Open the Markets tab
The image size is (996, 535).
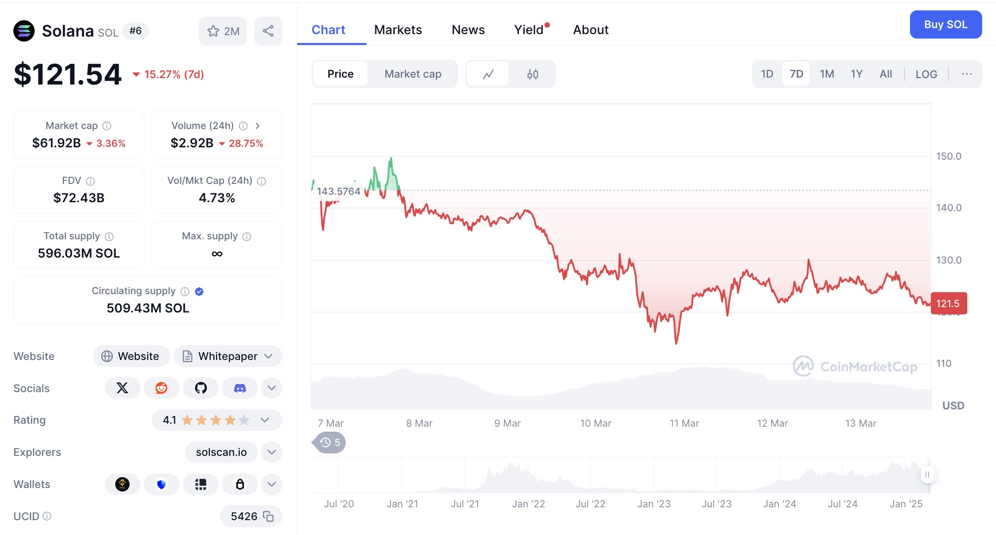(398, 30)
